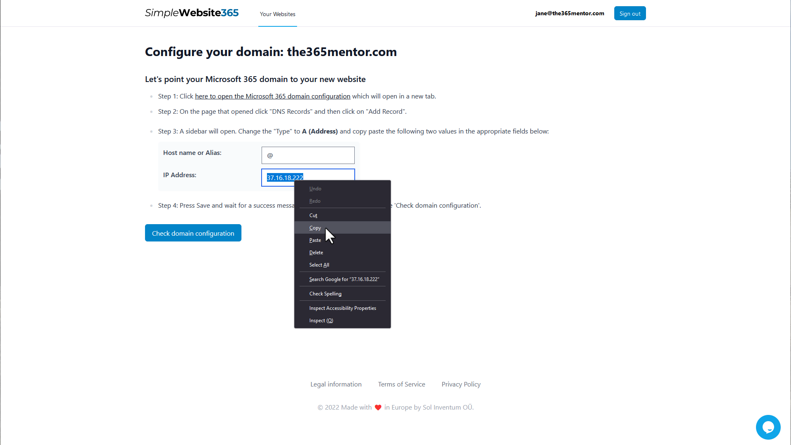Click the Cut option in context menu
Image resolution: width=791 pixels, height=445 pixels.
point(314,215)
